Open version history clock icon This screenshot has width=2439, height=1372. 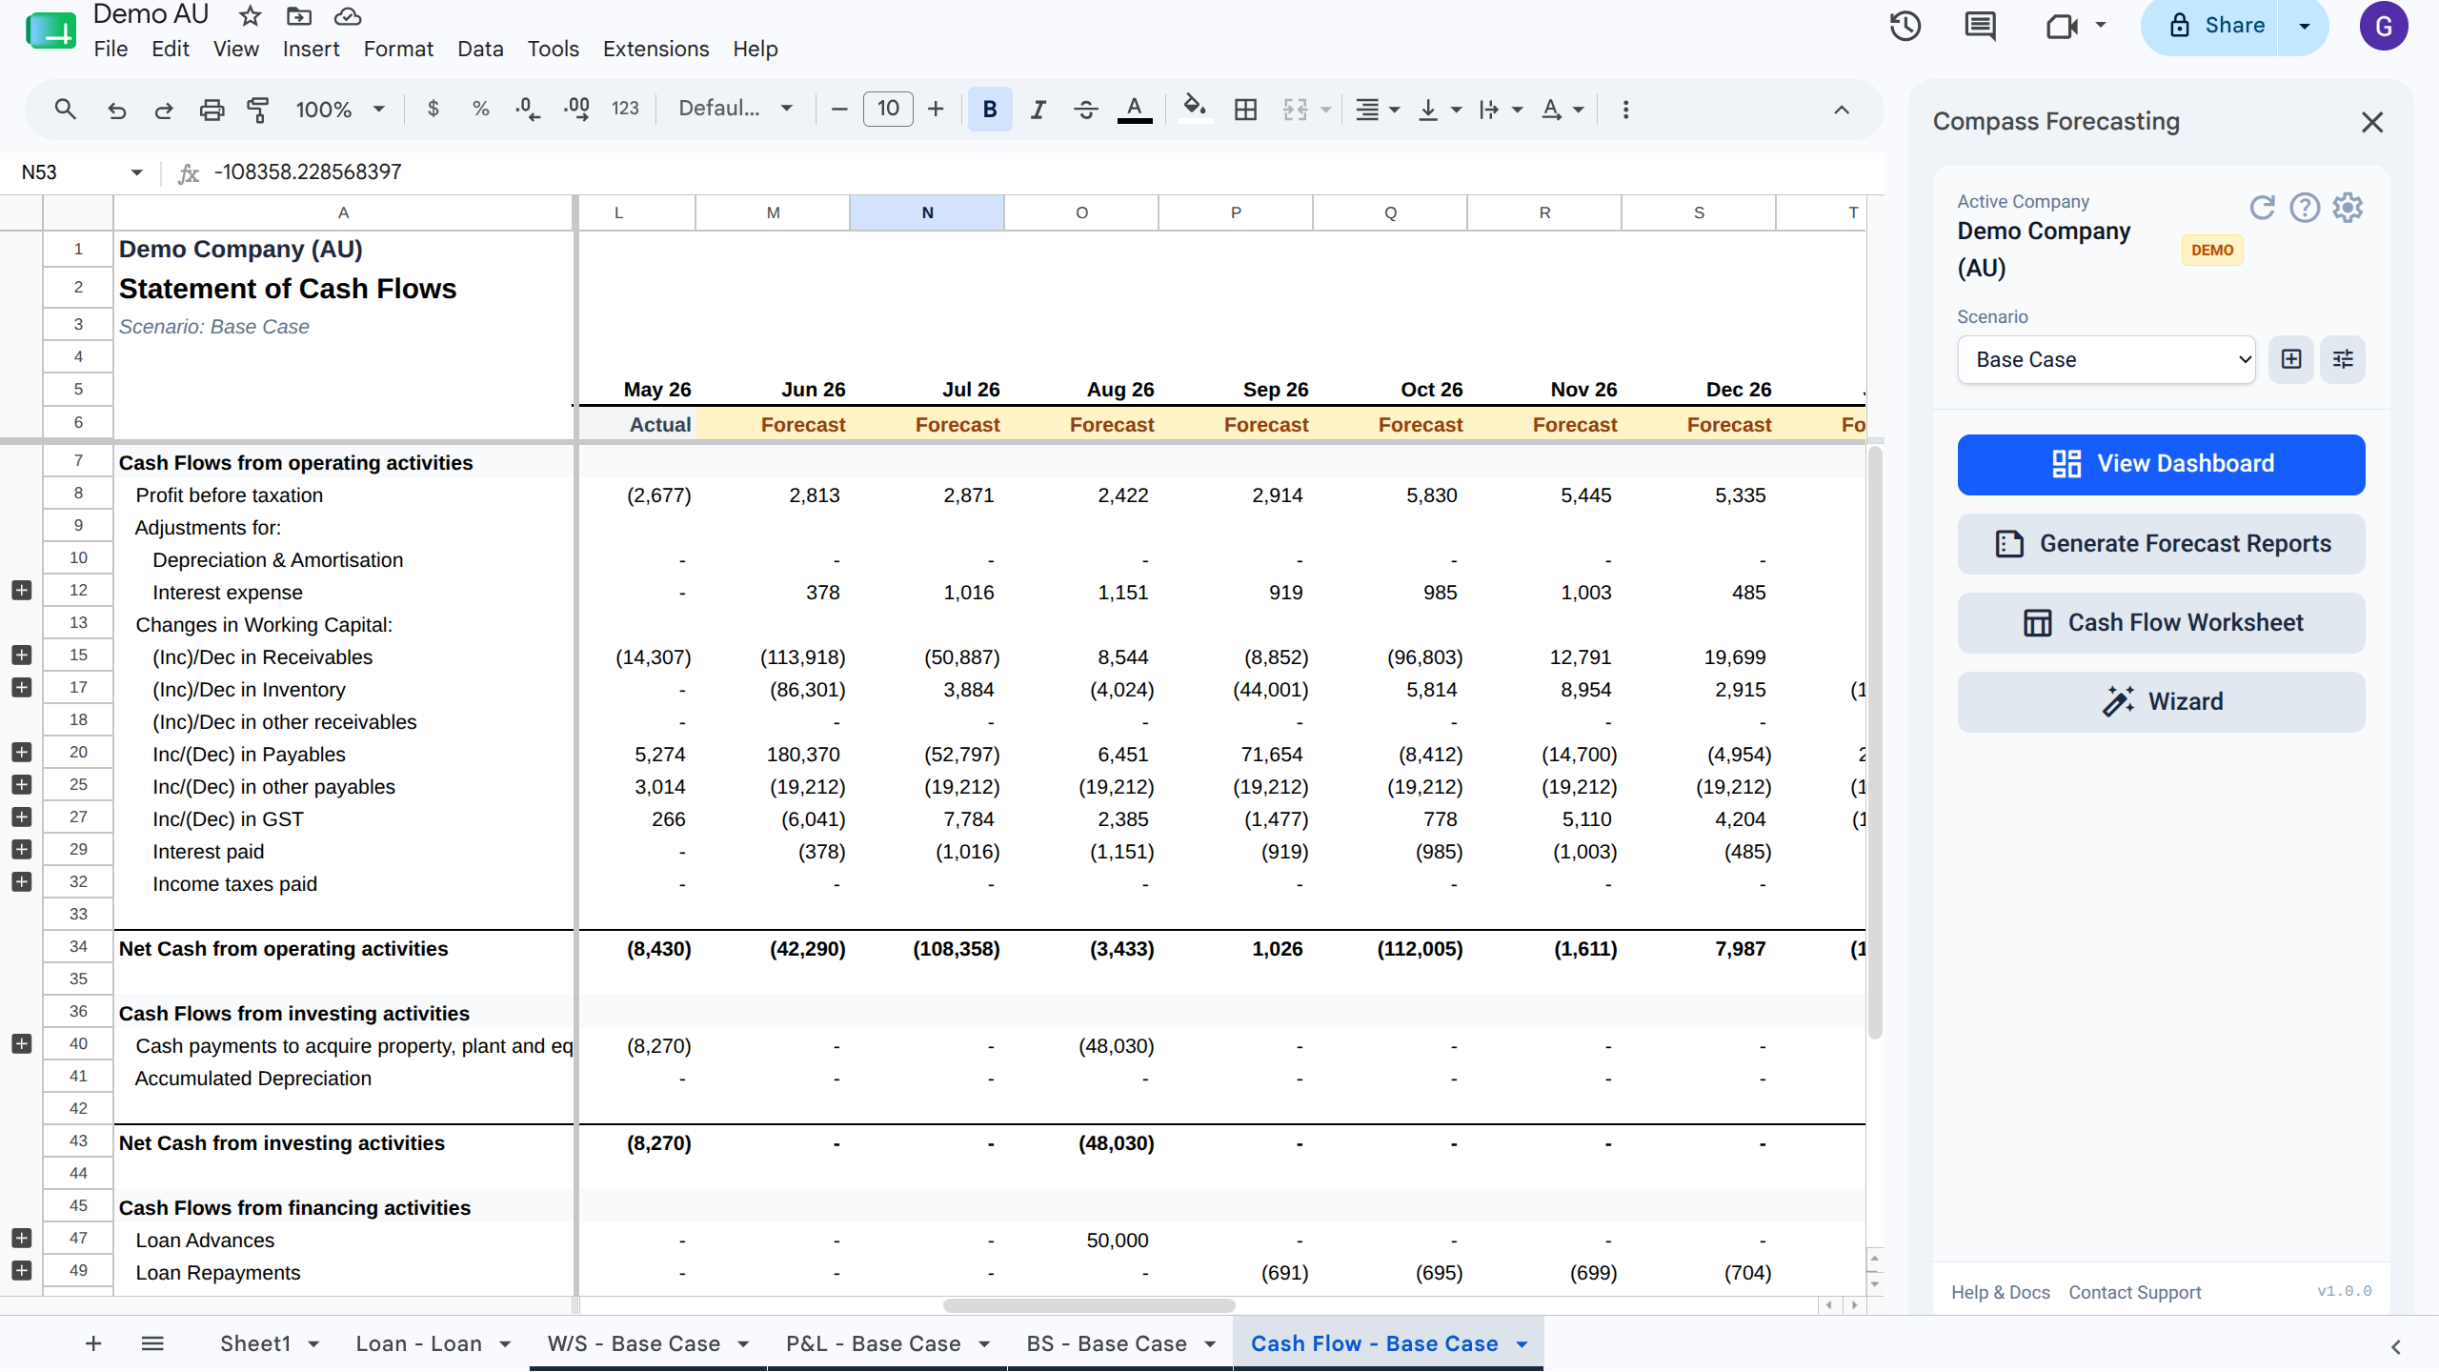pyautogui.click(x=1905, y=26)
